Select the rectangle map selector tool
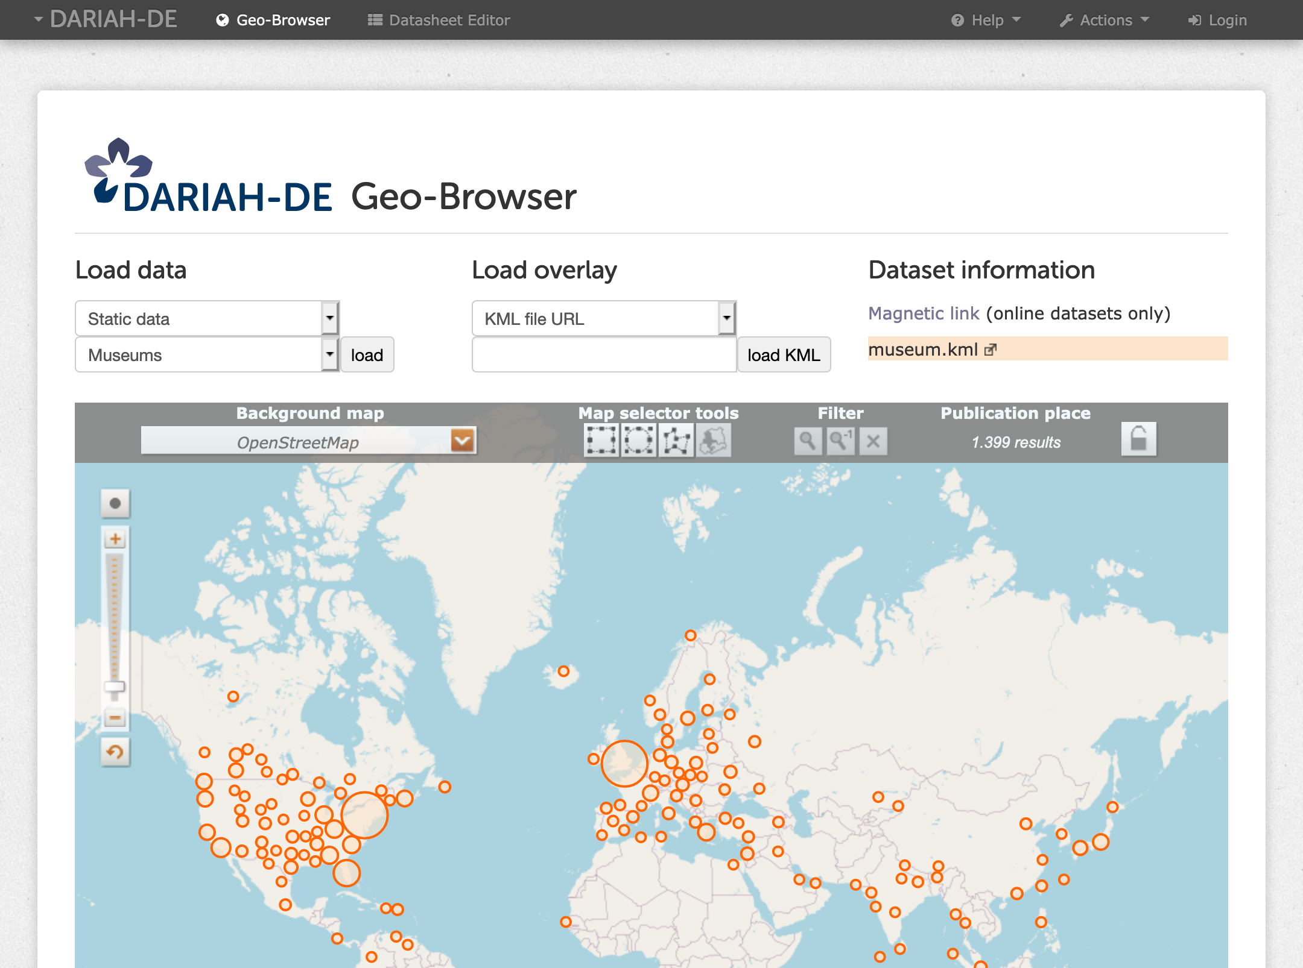This screenshot has width=1303, height=968. coord(601,441)
